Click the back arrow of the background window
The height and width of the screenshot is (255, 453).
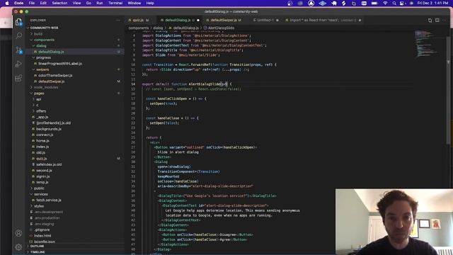6,23
